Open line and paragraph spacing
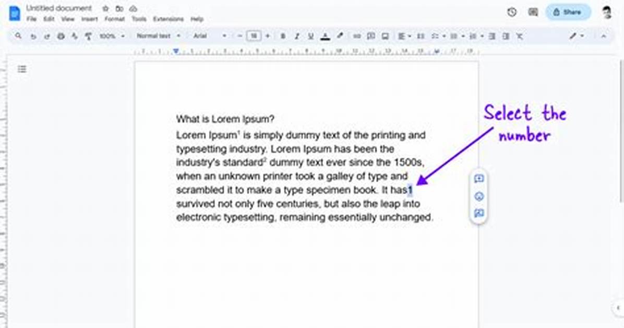 click(421, 36)
